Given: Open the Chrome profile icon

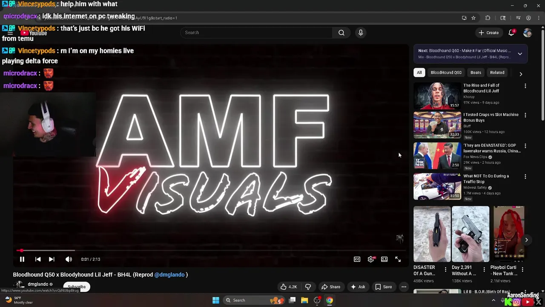Looking at the screenshot, I should [528, 18].
